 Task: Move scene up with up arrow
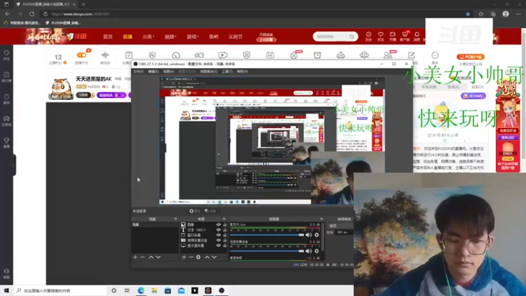coord(151,257)
